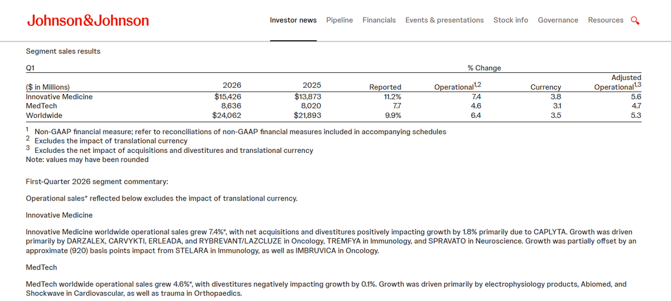Viewport: 671px width, 301px height.
Task: Open the Stock info menu
Action: point(510,20)
